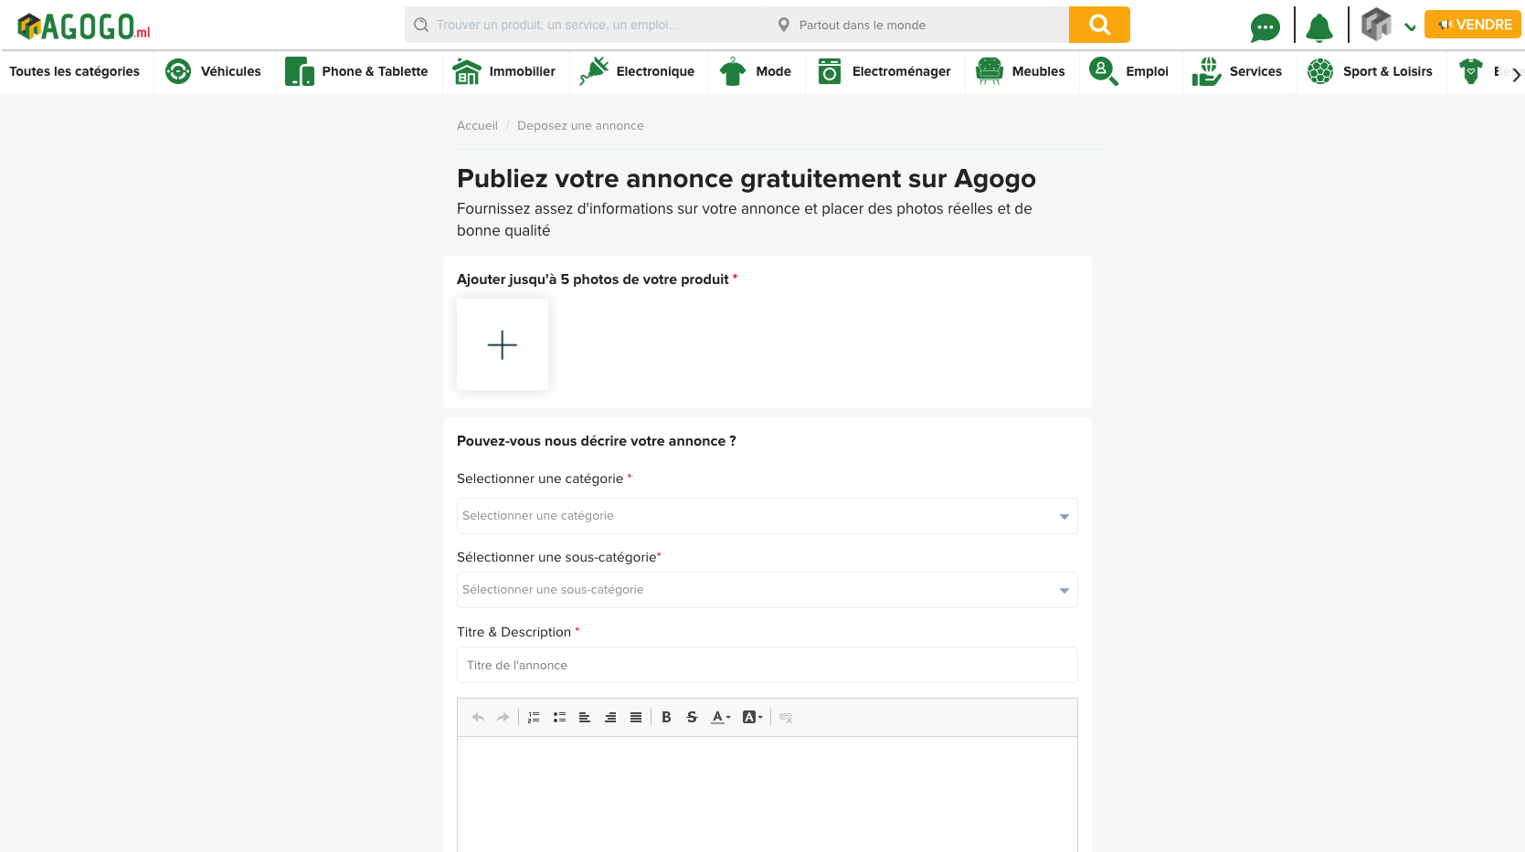Click the AGOGO.ml logo
Viewport: 1525px width, 852px height.
click(x=84, y=26)
